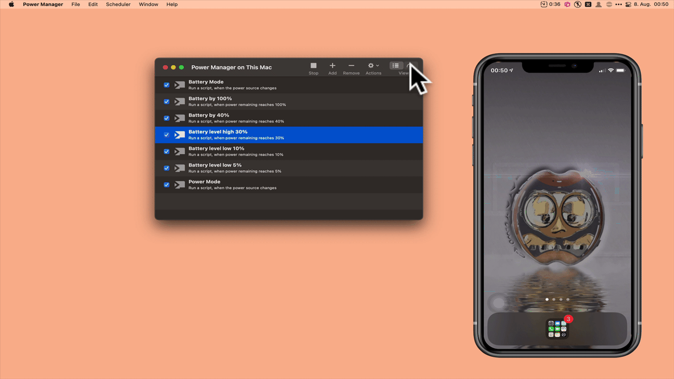674x379 pixels.
Task: Open the File menu
Action: [76, 4]
